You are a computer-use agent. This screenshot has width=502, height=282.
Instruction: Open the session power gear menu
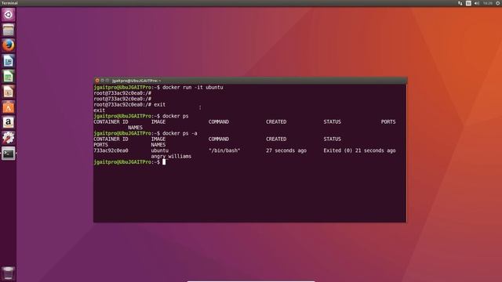click(x=498, y=3)
